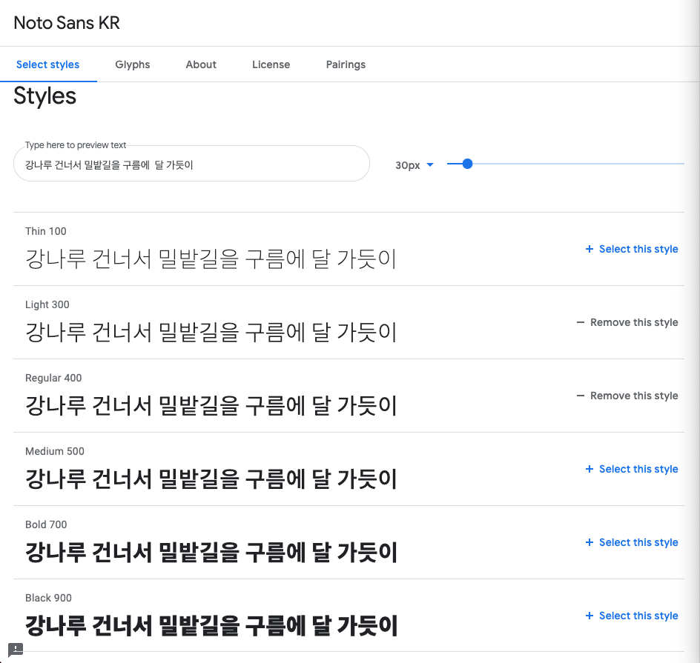Select the Medium 500 style
Image resolution: width=700 pixels, height=663 pixels.
coord(632,469)
